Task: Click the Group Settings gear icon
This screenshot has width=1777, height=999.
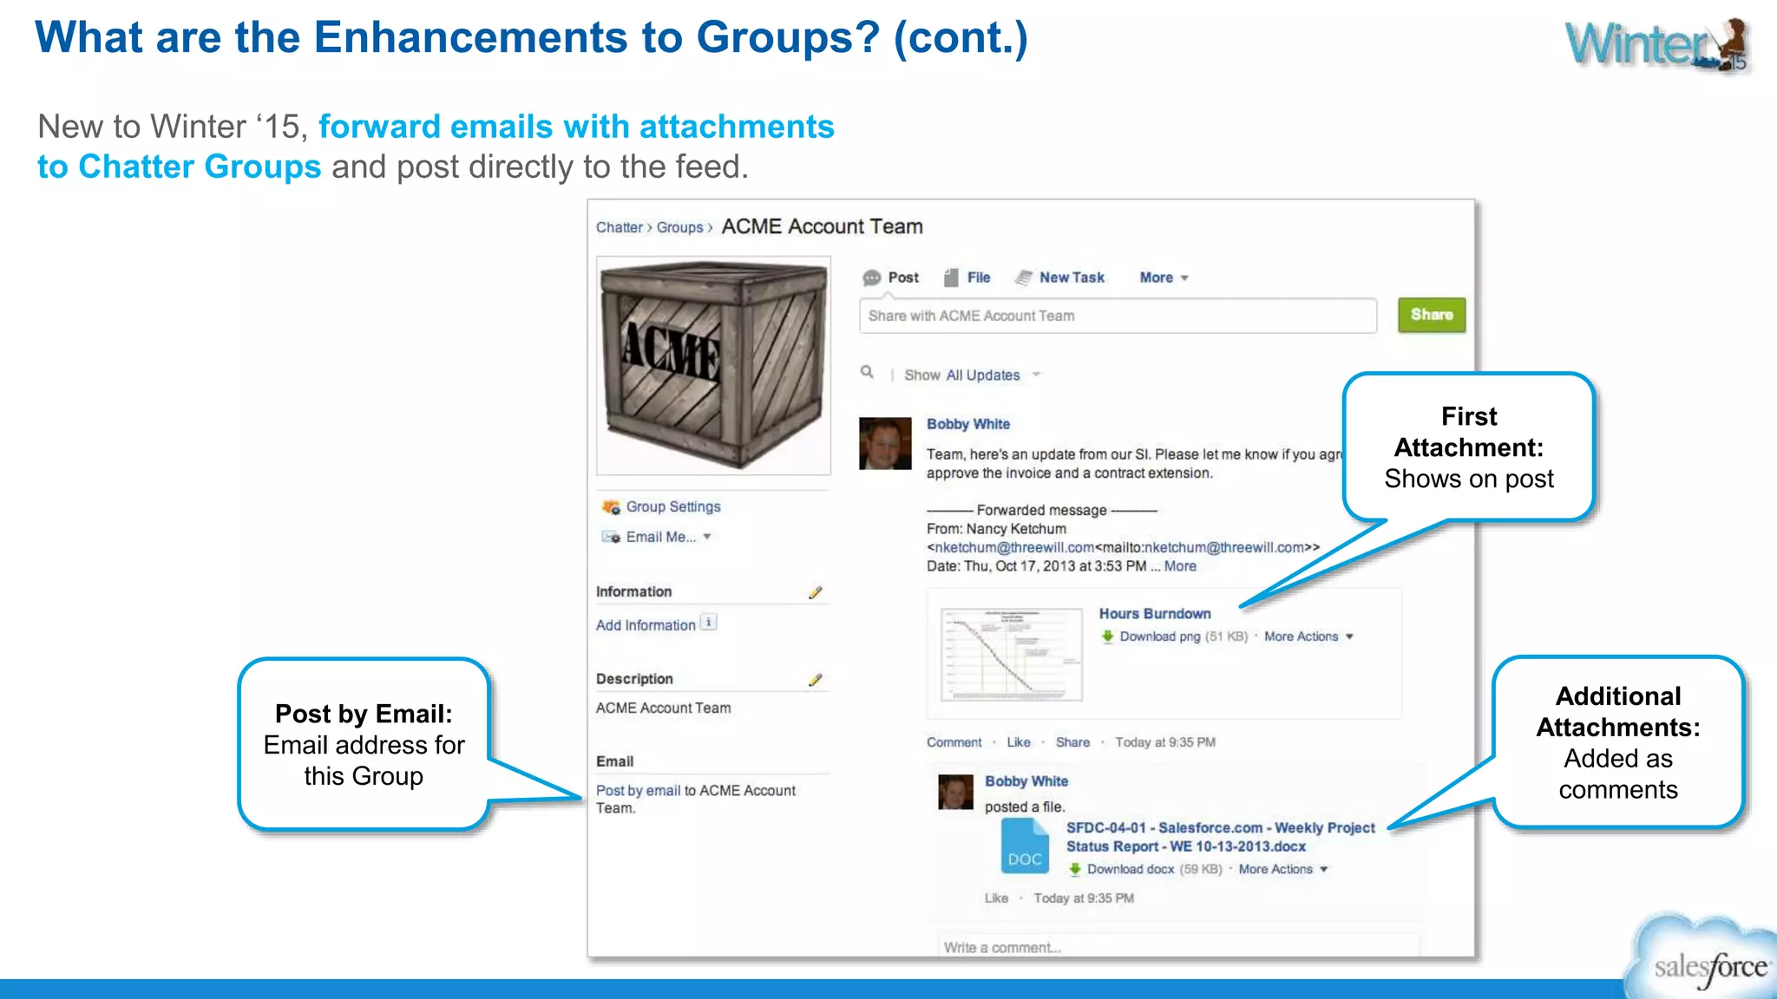Action: pyautogui.click(x=611, y=506)
